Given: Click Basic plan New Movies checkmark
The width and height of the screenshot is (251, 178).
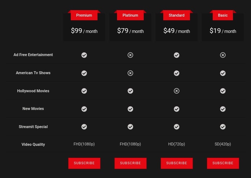Looking at the screenshot, I should click(223, 109).
